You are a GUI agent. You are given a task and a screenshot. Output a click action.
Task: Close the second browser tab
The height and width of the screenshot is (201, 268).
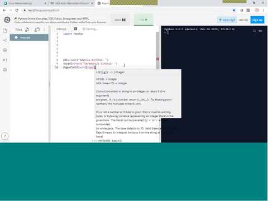pos(92,3)
